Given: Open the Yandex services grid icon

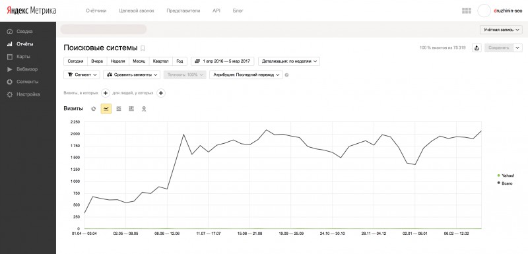Looking at the screenshot, I should [x=467, y=11].
